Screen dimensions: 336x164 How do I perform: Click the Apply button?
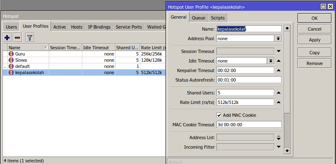[x=314, y=40]
